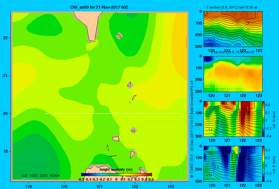The image size is (279, 189).
Task: Click latitude label 19 on main map
Action: pos(5,151)
